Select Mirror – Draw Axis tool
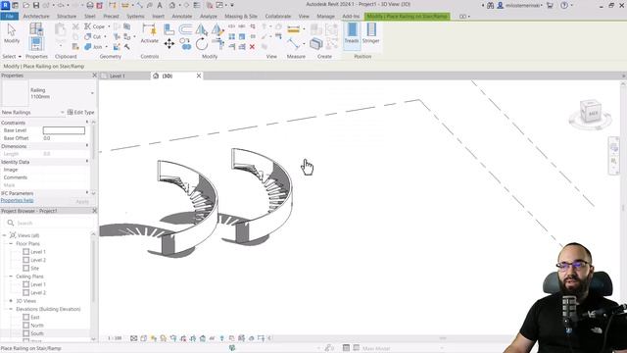This screenshot has height=353, width=627. (217, 29)
